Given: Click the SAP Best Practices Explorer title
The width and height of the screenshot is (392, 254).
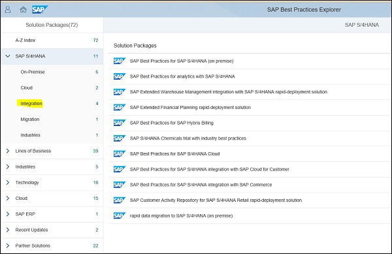Looking at the screenshot, I should point(304,10).
